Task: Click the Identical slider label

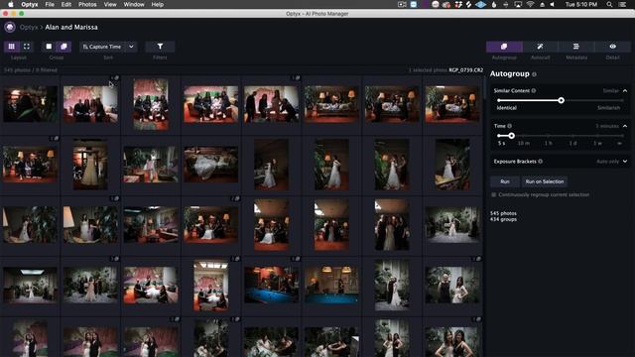Action: pos(507,108)
